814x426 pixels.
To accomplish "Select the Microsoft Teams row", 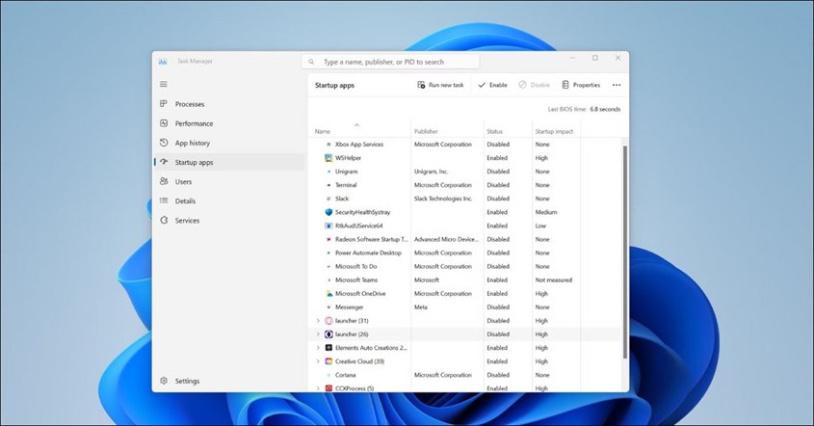I will 465,280.
